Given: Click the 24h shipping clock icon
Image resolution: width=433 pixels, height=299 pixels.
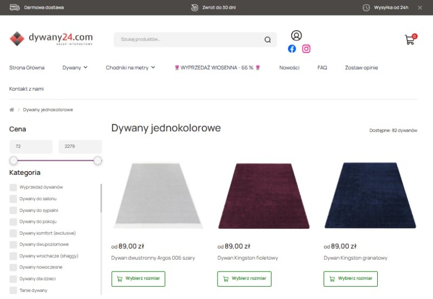Looking at the screenshot, I should tap(366, 8).
